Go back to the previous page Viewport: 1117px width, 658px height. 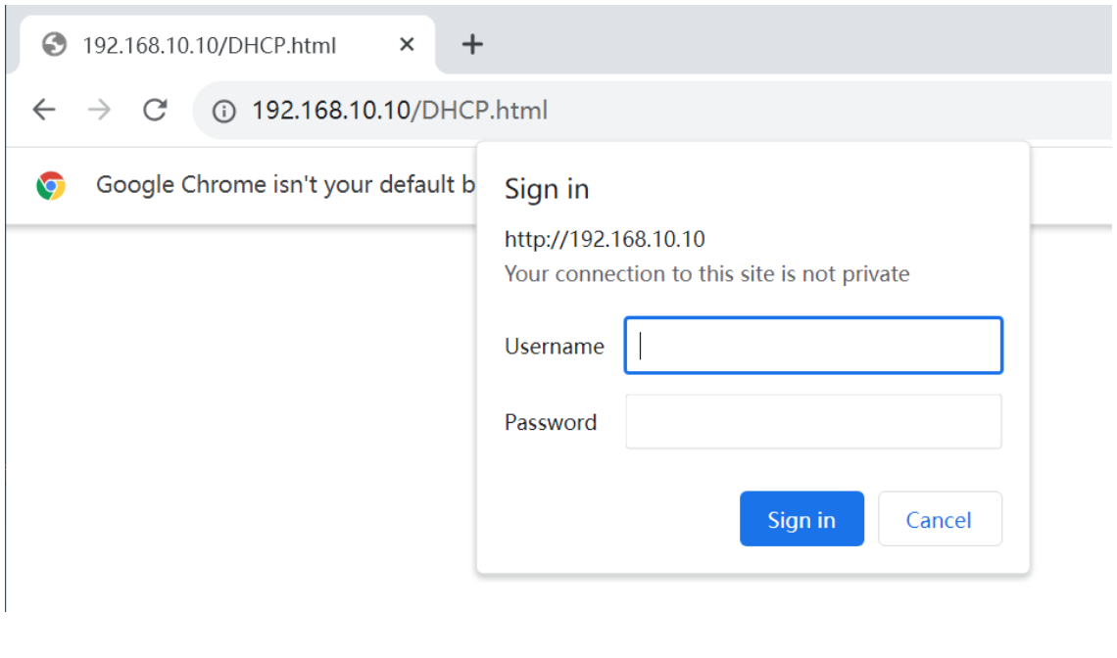click(x=44, y=110)
